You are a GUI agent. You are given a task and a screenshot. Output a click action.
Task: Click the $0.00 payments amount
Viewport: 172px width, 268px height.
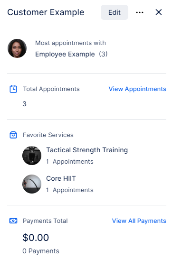coord(36,238)
